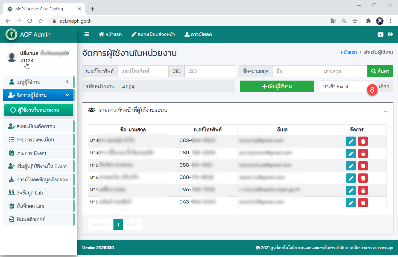Screen dimensions: 398x257
Task: Bookmark this page with star icon
Action: [x=355, y=21]
